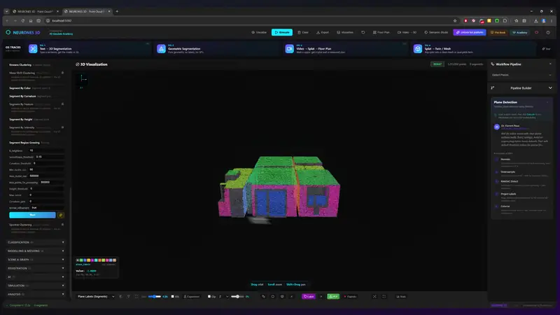The width and height of the screenshot is (560, 315).
Task: Click the purple Label button
Action: [309, 296]
